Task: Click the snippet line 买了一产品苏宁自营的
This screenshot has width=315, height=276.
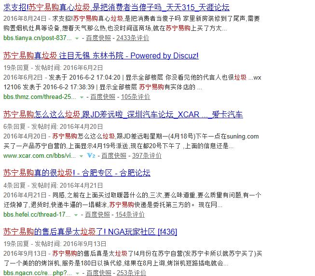Action: coord(119,146)
